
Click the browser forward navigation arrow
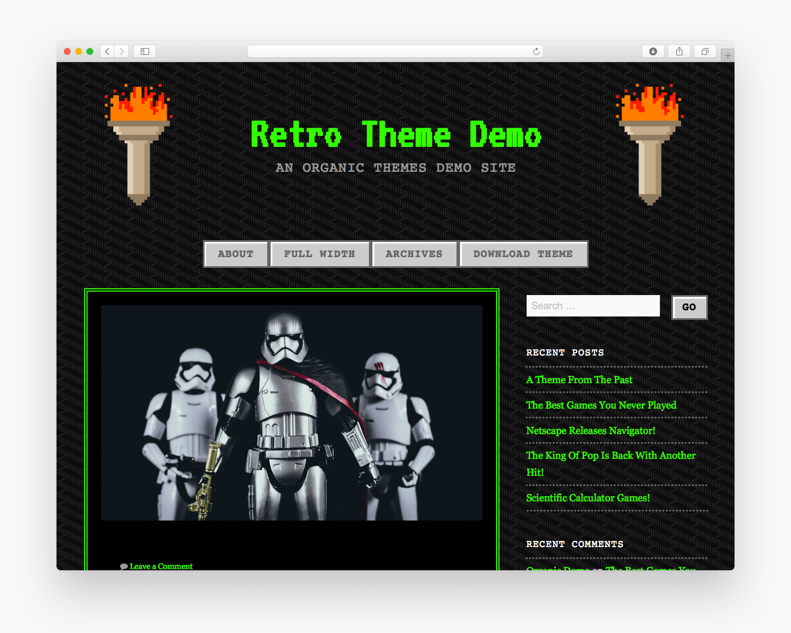pos(121,51)
